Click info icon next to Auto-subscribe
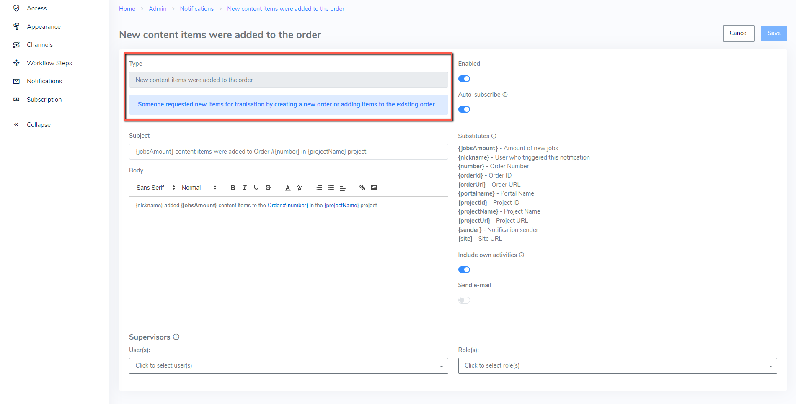Screen dimensions: 796x404 coord(505,95)
